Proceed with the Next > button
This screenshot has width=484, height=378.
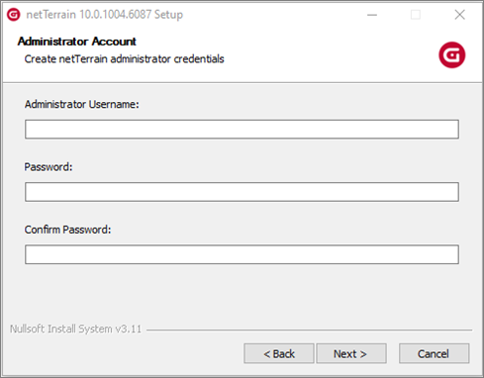[351, 353]
